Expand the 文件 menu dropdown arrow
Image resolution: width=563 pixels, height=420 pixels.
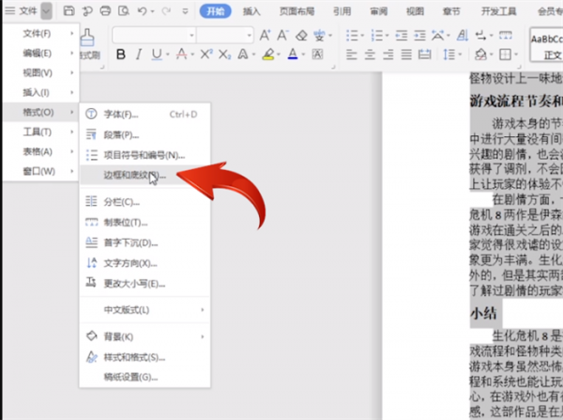(x=46, y=11)
